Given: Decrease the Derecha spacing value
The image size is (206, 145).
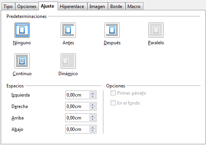Looking at the screenshot, I should [92, 108].
